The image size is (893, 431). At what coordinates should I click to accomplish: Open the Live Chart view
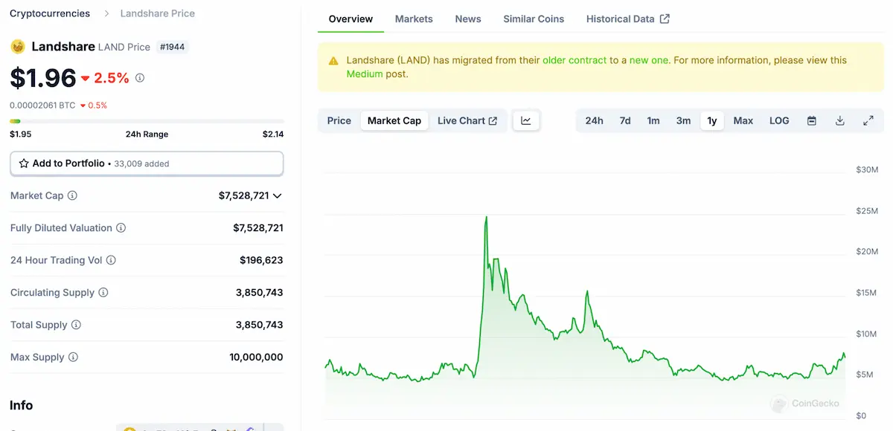[467, 120]
